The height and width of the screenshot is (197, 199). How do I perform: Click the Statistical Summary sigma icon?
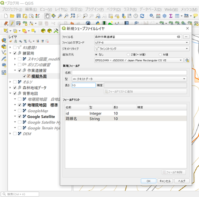click(x=171, y=16)
